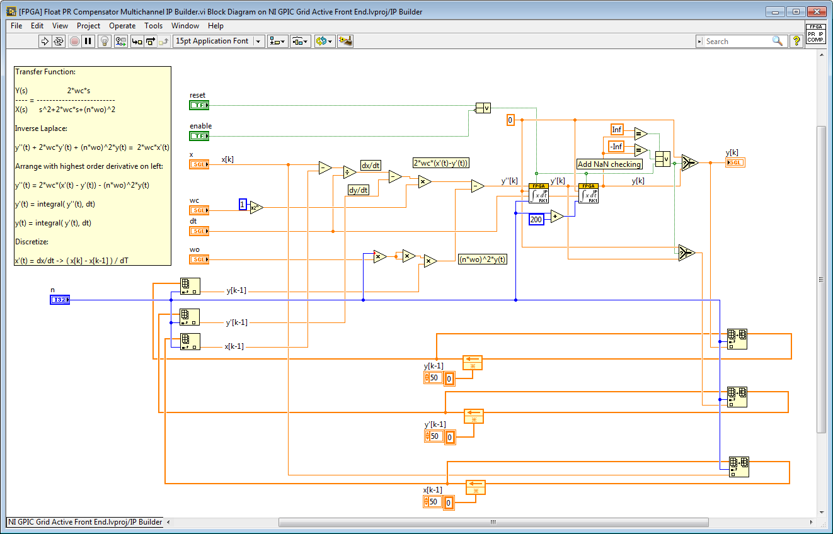Select feedback node above x[k-1] array
The height and width of the screenshot is (534, 833).
[476, 487]
